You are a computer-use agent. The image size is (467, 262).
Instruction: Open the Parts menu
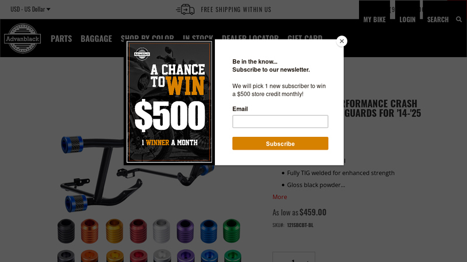[x=61, y=38]
